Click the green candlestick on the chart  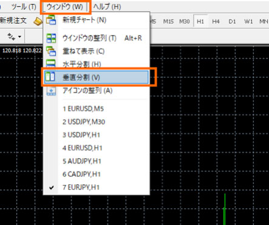coord(225,209)
